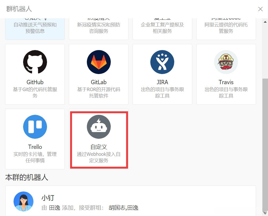Screen dimensions: 268x216
Task: Click the 本群的机器人 section heading
Action: click(27, 177)
